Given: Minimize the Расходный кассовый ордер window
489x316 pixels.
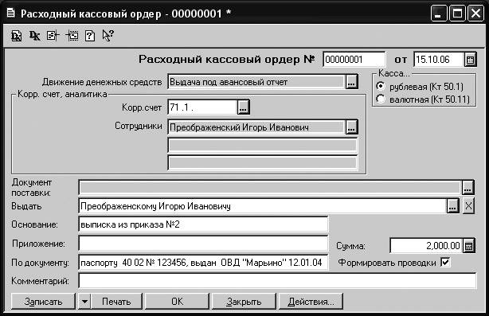Looking at the screenshot, I should coord(438,14).
